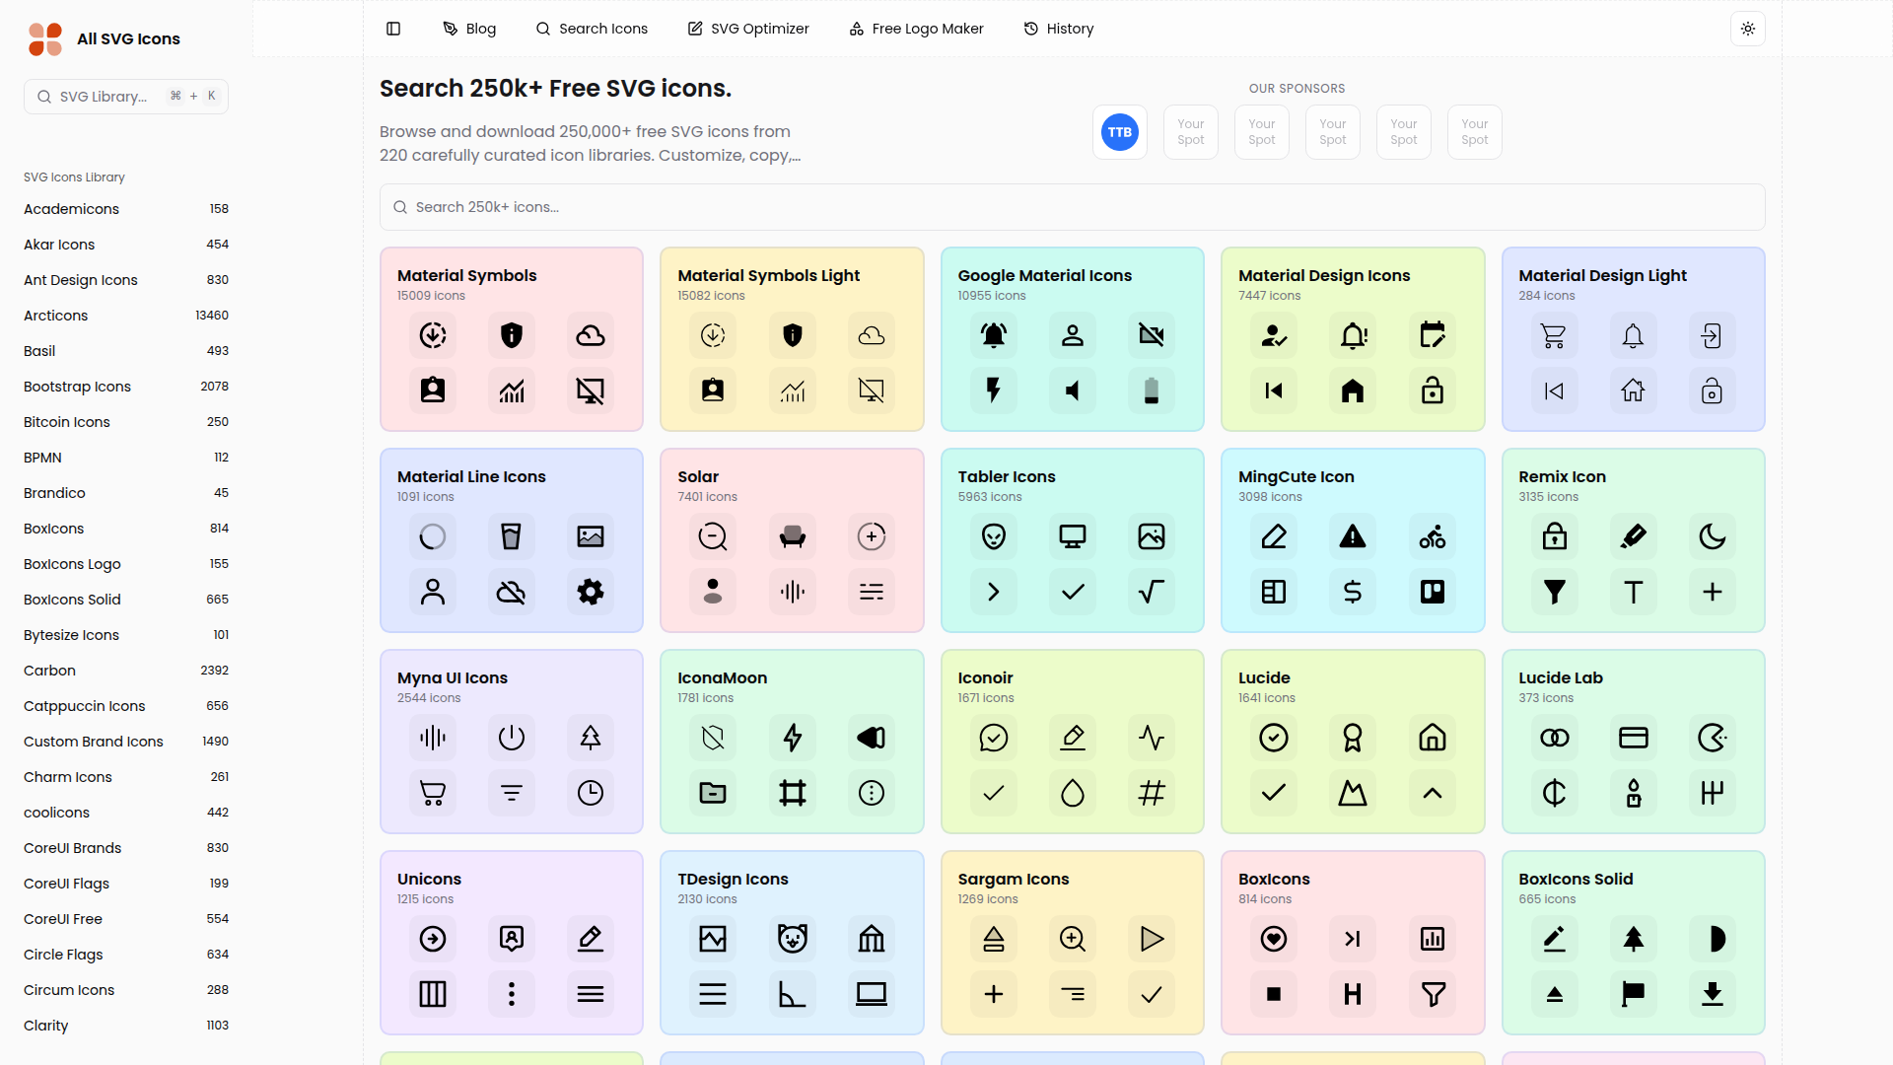
Task: Select vertical dots icon in Unicons card
Action: click(x=512, y=994)
